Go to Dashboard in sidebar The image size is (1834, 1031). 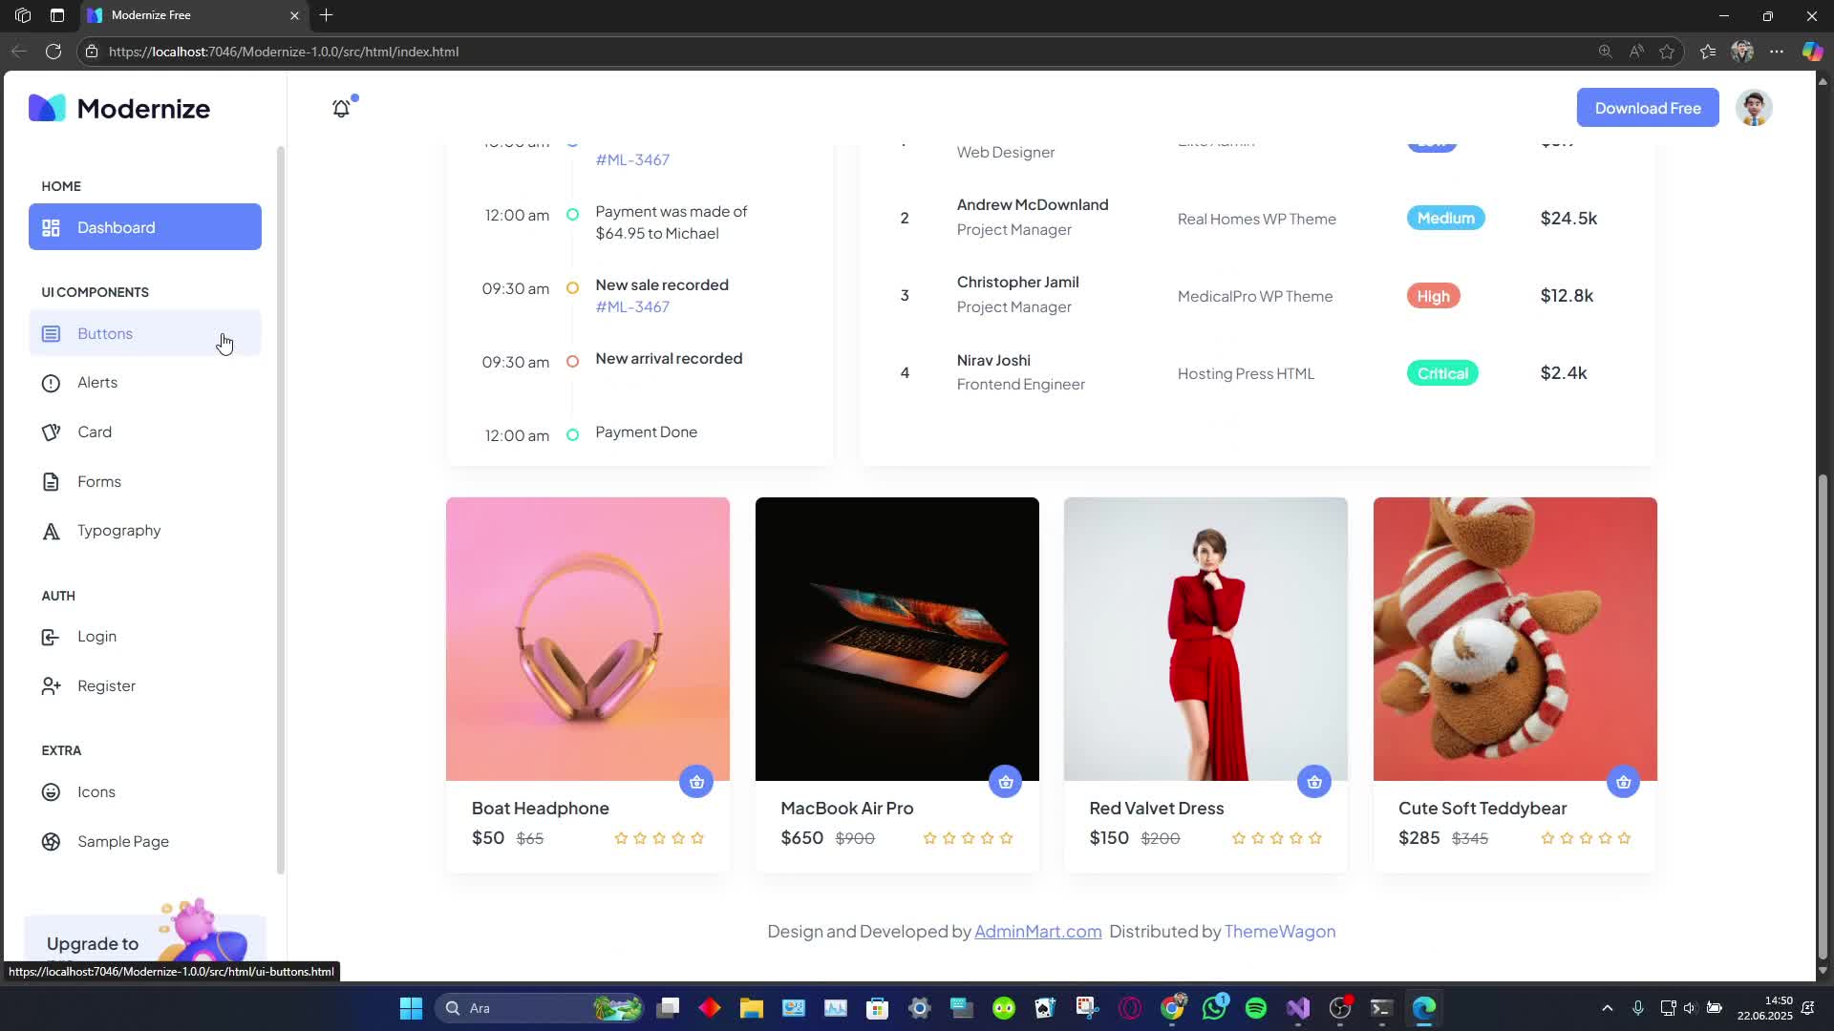(x=145, y=227)
